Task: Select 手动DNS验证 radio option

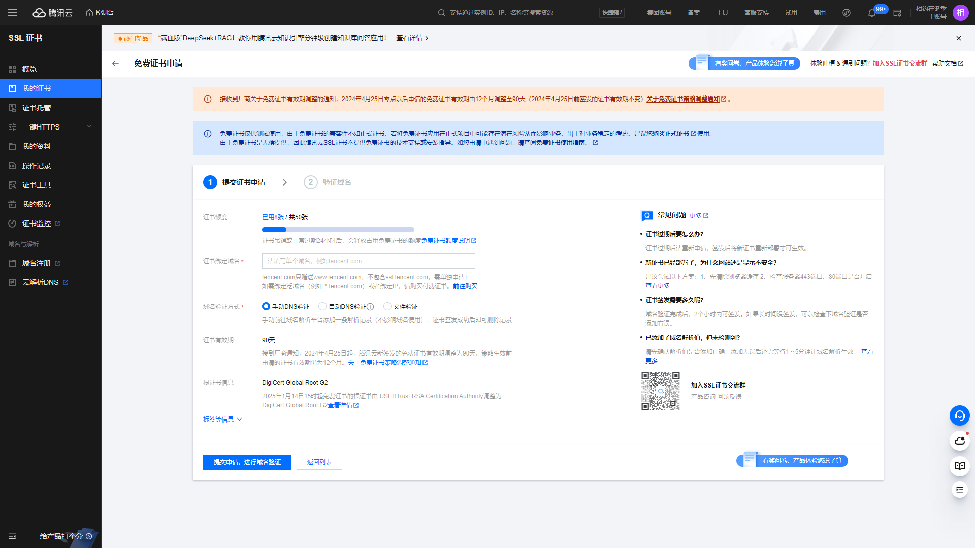Action: (266, 306)
